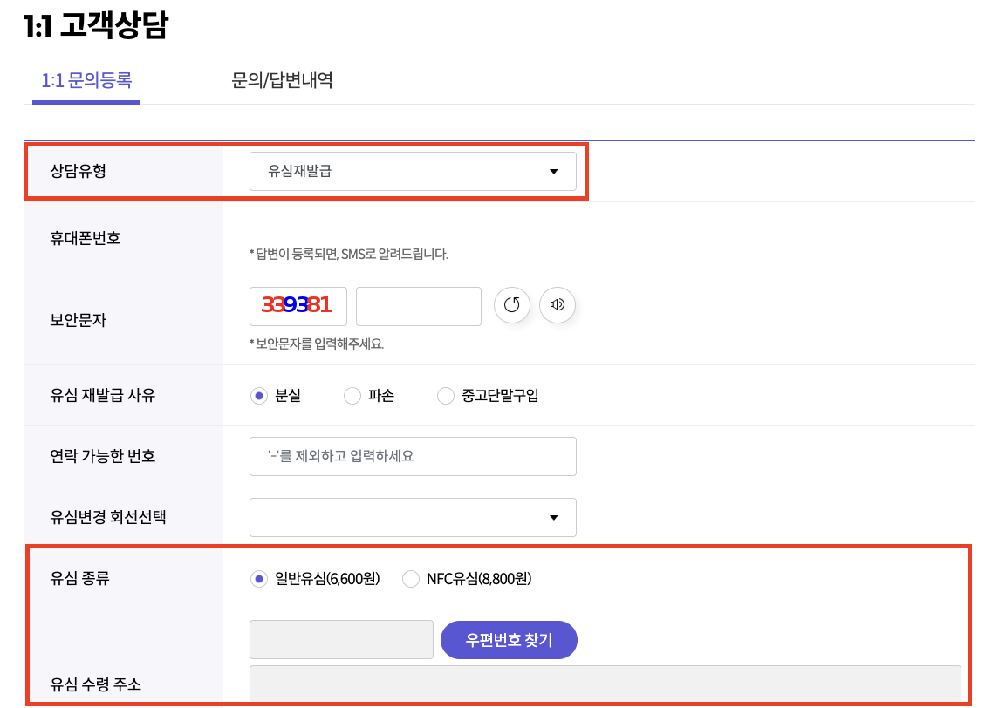Click the postal code field beside 우편번호 찾기
Viewport: 992px width, 708px height.
(x=341, y=640)
